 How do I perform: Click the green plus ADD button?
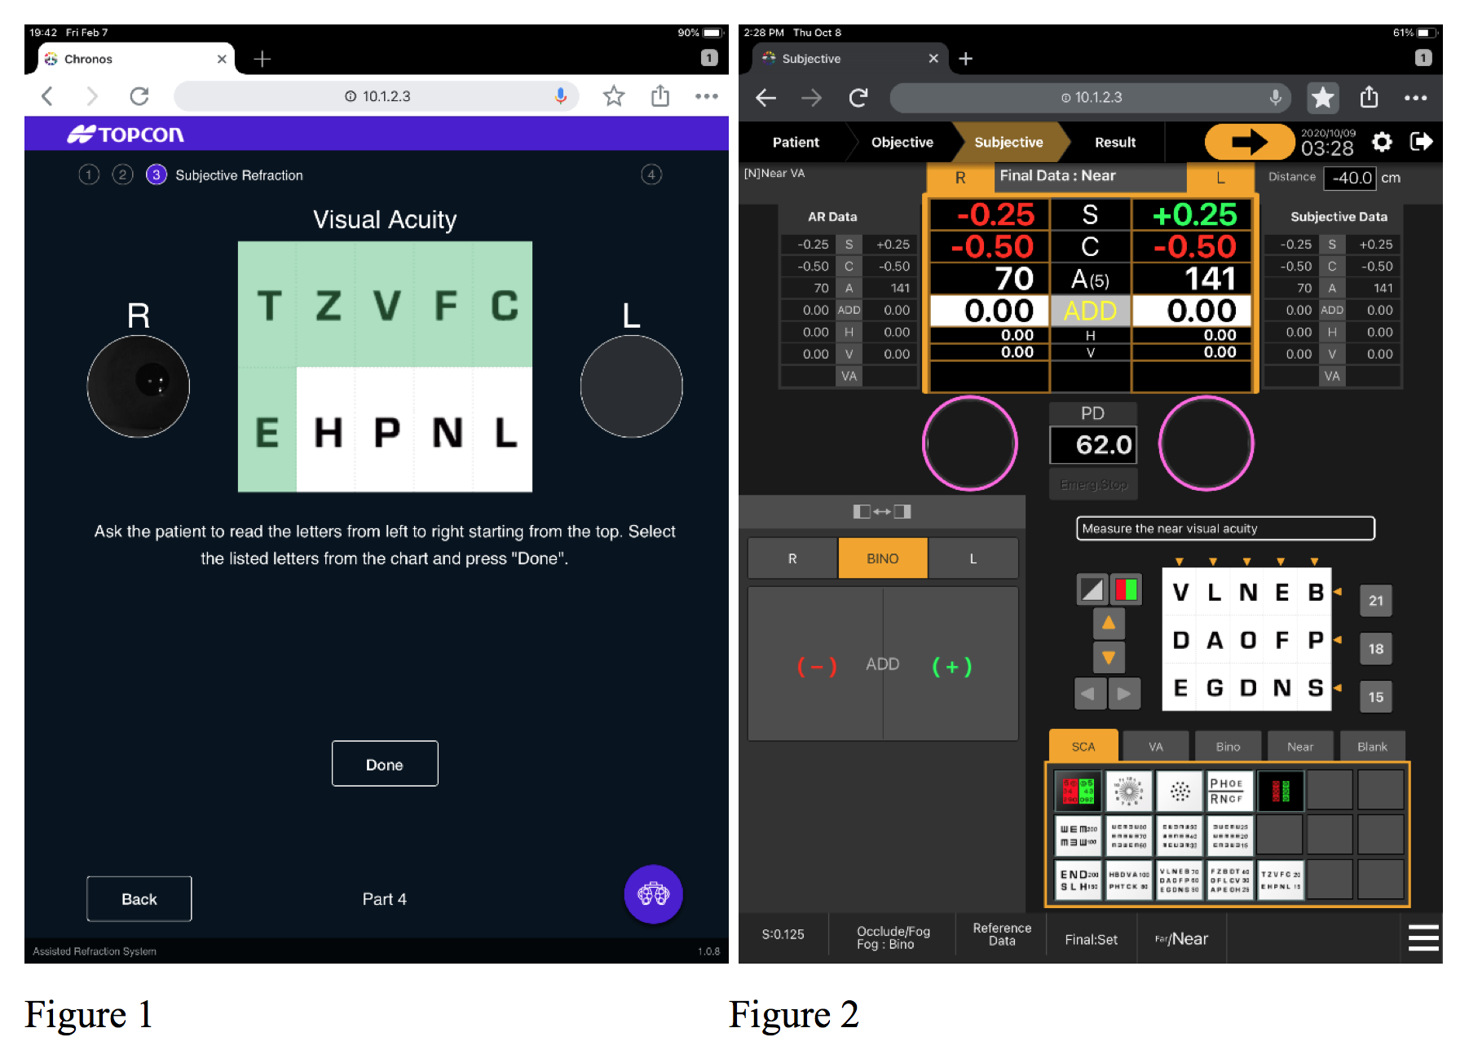[x=951, y=667]
